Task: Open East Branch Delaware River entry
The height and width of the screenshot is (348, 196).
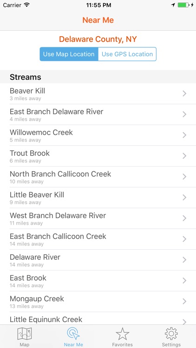Action: 98,115
